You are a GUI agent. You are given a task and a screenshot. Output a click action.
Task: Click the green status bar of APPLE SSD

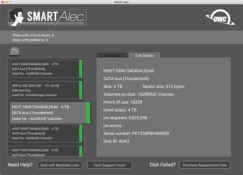tap(81, 90)
